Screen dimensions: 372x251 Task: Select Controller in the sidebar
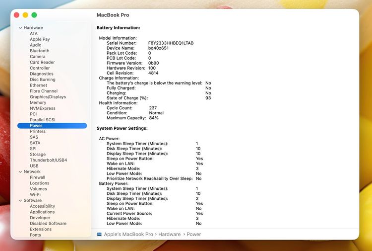(40, 68)
